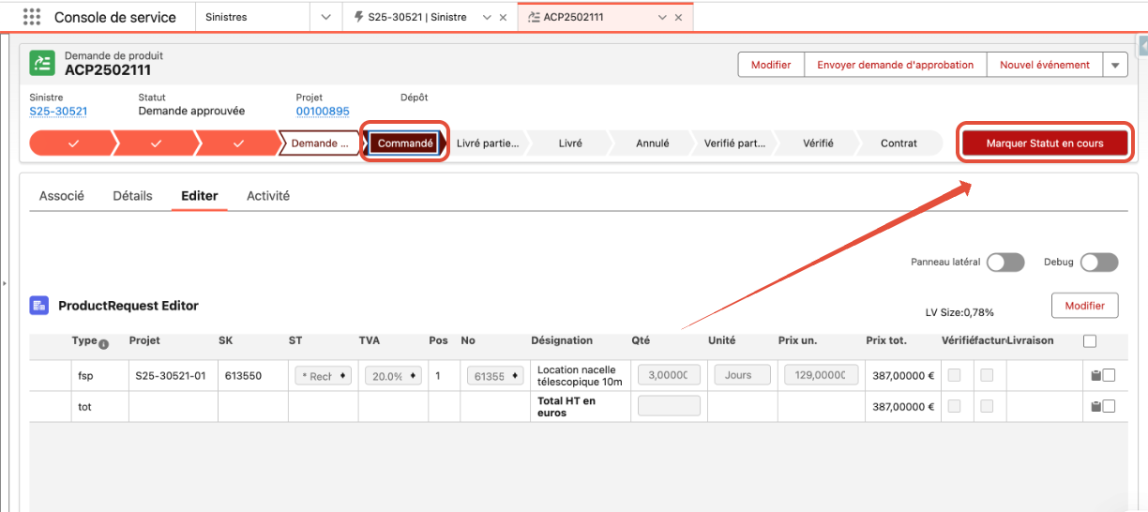Click the ProductRequest Editor blue icon
Image resolution: width=1148 pixels, height=512 pixels.
39,306
